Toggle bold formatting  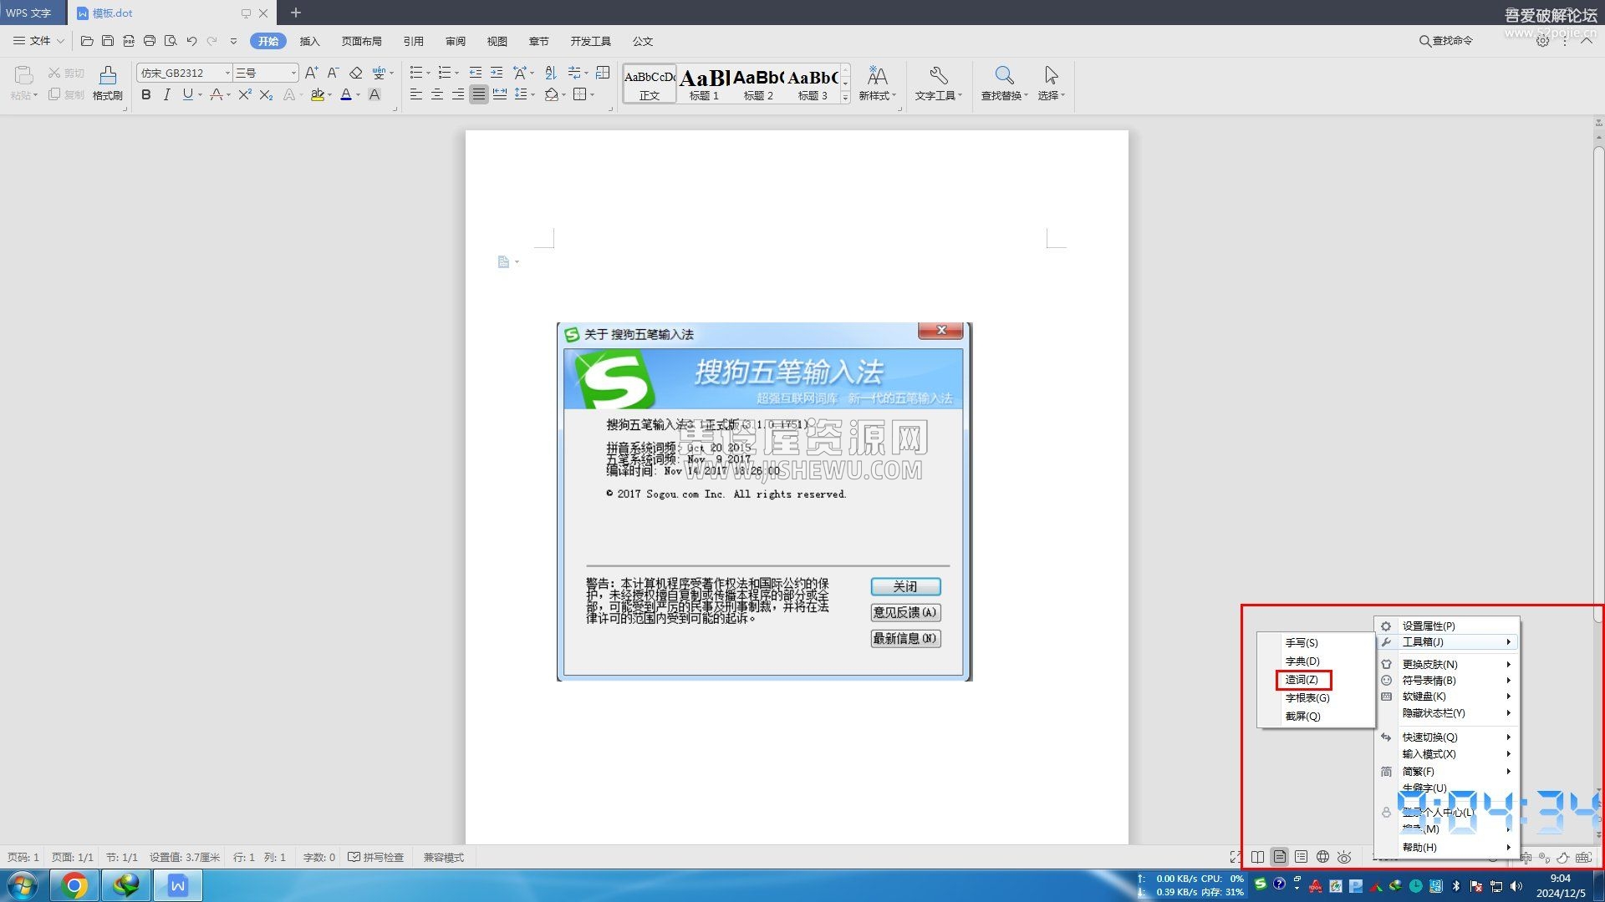[146, 95]
